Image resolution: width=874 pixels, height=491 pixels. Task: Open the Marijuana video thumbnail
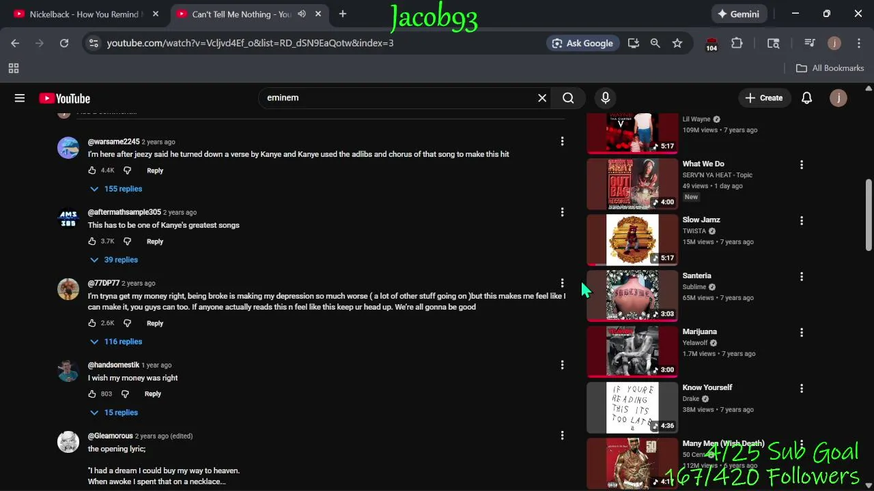click(x=632, y=351)
